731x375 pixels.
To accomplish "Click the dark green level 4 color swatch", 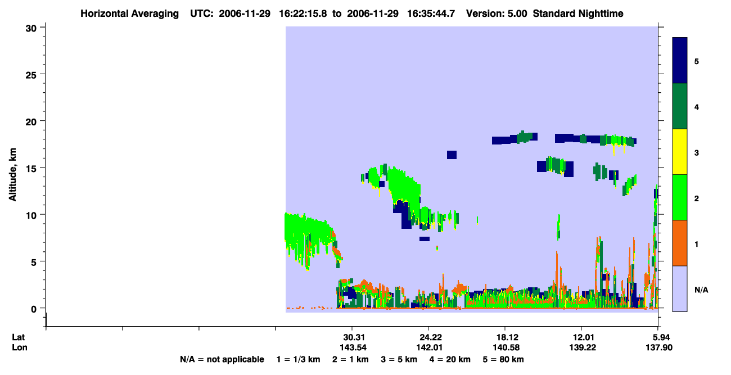I will pos(680,106).
